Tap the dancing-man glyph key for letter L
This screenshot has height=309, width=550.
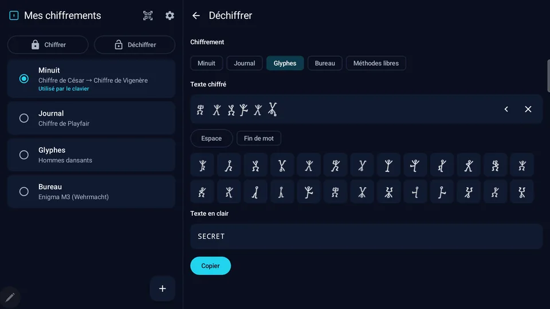[x=496, y=165]
